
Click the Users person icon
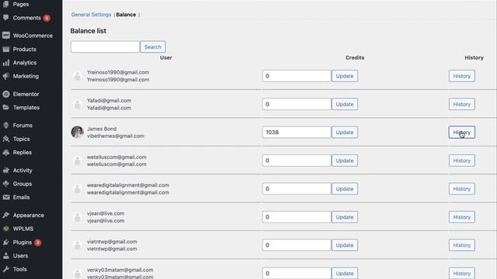pos(6,256)
